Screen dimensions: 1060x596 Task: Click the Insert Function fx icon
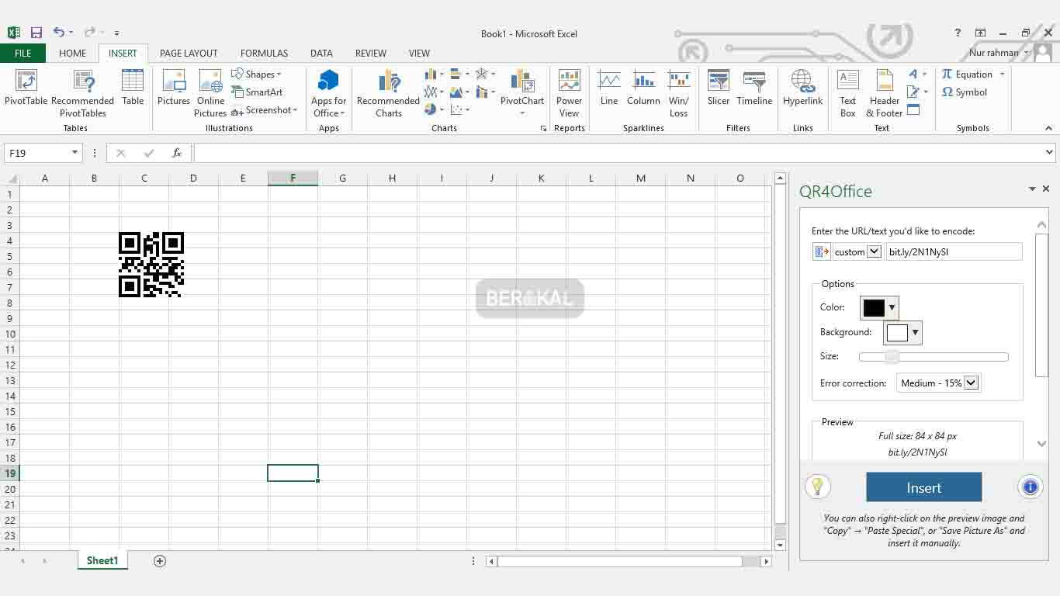[x=177, y=153]
